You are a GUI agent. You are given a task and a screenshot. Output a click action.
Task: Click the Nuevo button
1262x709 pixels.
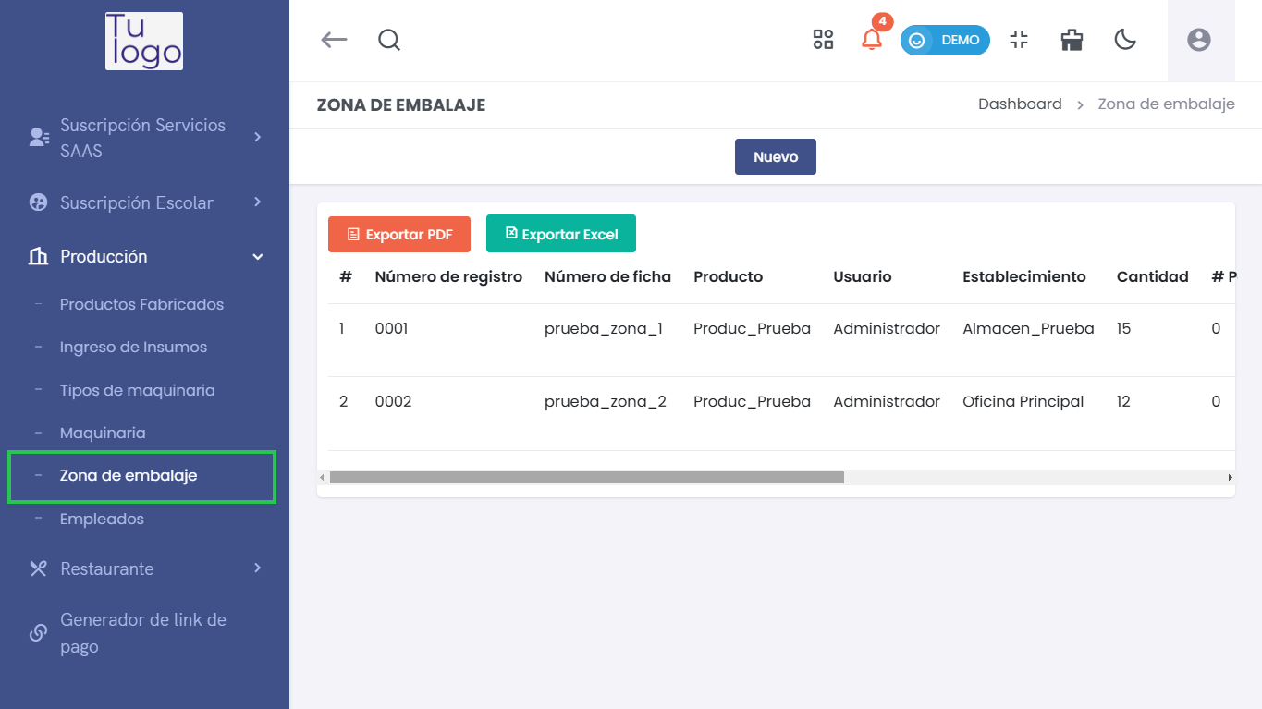click(775, 157)
